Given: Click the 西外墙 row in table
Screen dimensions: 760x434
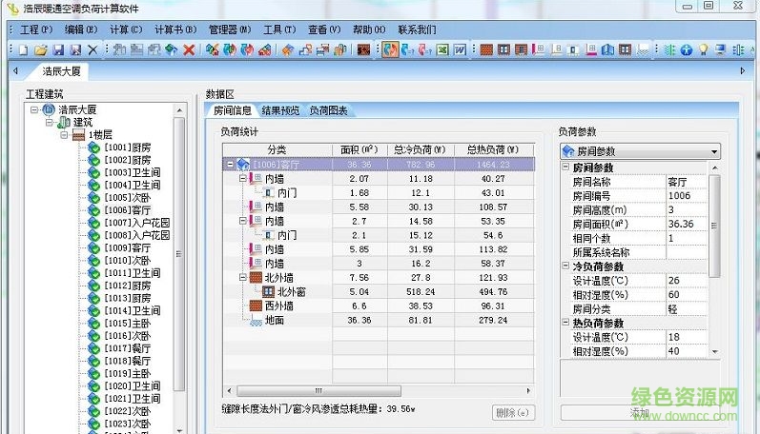Looking at the screenshot, I should click(x=379, y=306).
